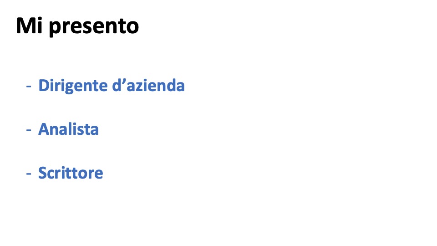This screenshot has height=246, width=437.
Task: Click the capital 'D' of 'Dirigente'
Action: pyautogui.click(x=44, y=85)
